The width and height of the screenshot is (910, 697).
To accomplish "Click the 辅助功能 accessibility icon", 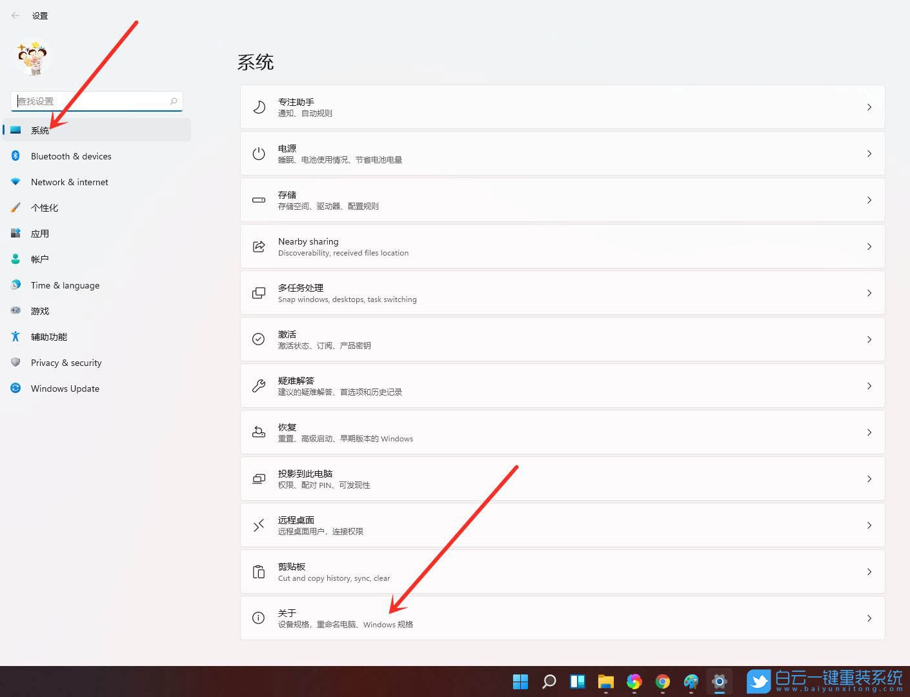I will point(15,336).
